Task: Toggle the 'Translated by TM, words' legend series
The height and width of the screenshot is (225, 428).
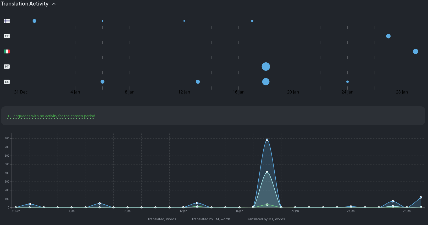Action: (x=208, y=219)
